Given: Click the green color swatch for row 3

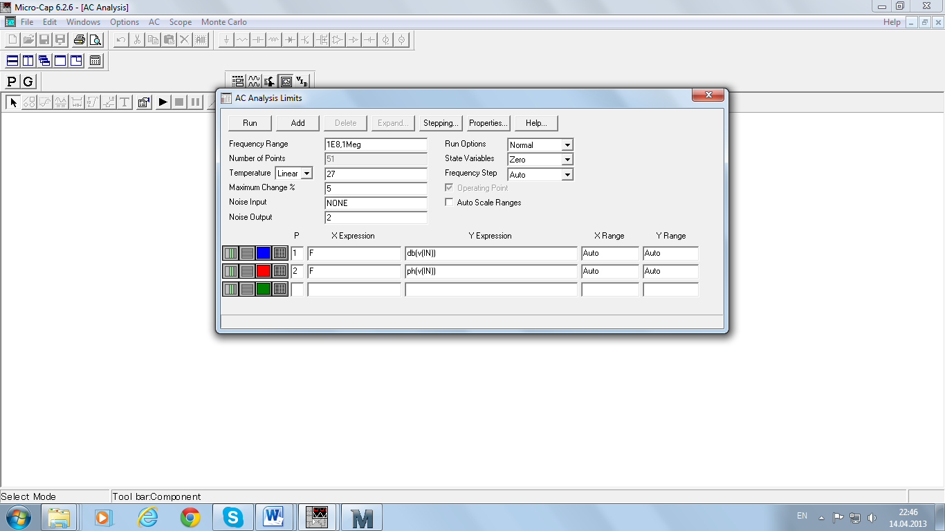Looking at the screenshot, I should coord(264,289).
